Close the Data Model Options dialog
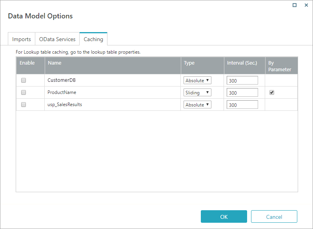Screen dimensions: 313x229 point(306,5)
